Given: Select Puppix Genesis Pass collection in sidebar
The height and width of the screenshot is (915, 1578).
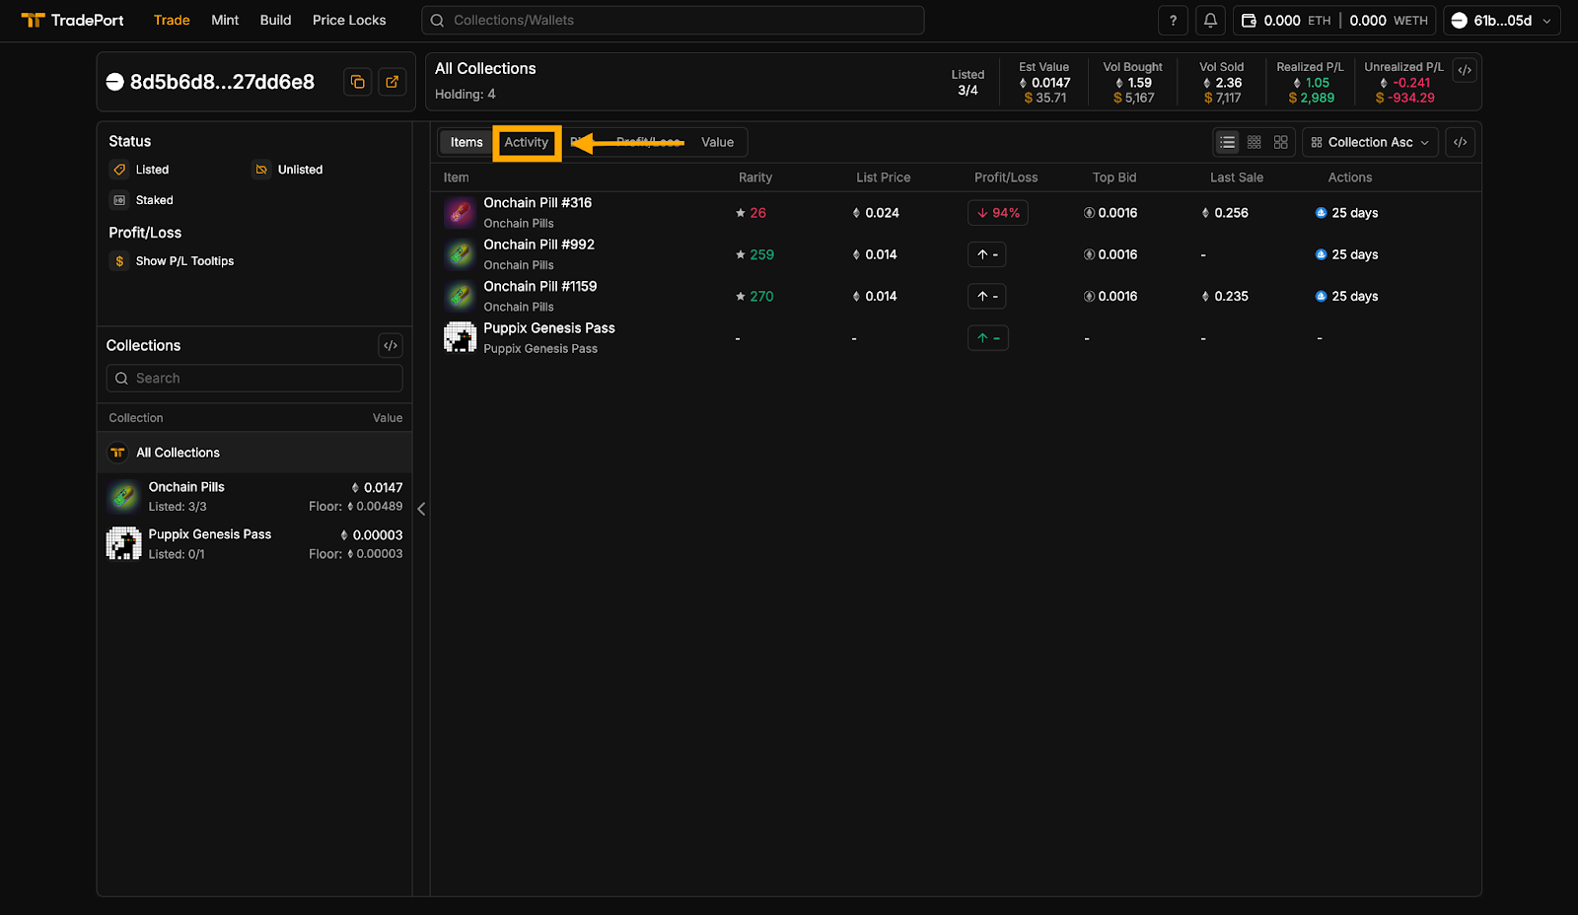Looking at the screenshot, I should pyautogui.click(x=254, y=543).
